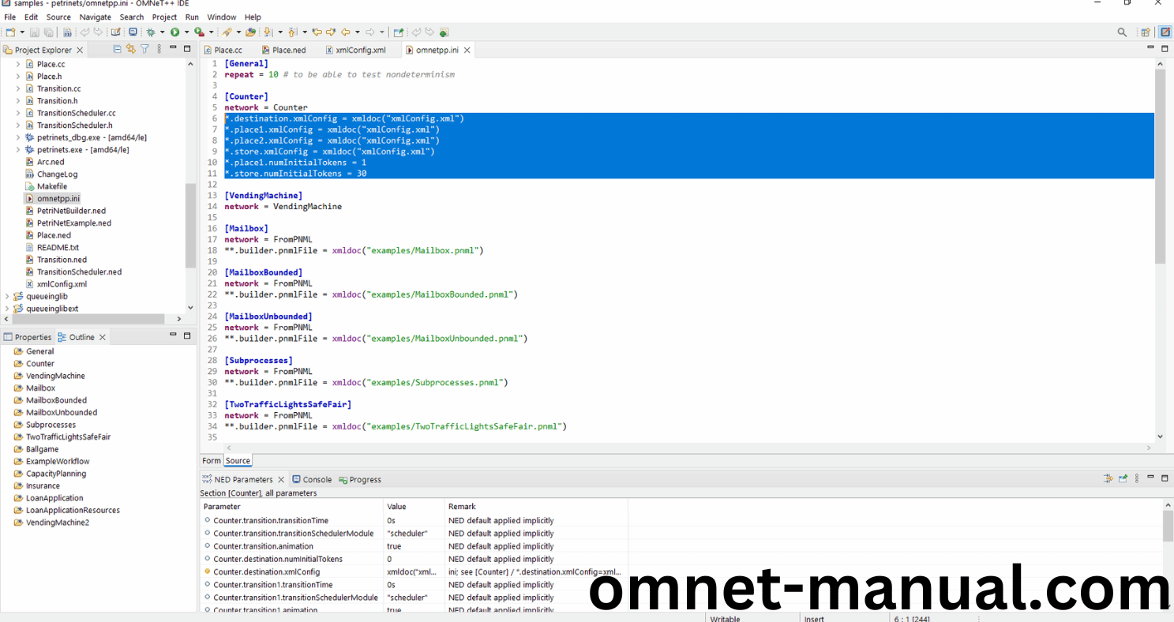Open the Navigate menu

pyautogui.click(x=95, y=17)
